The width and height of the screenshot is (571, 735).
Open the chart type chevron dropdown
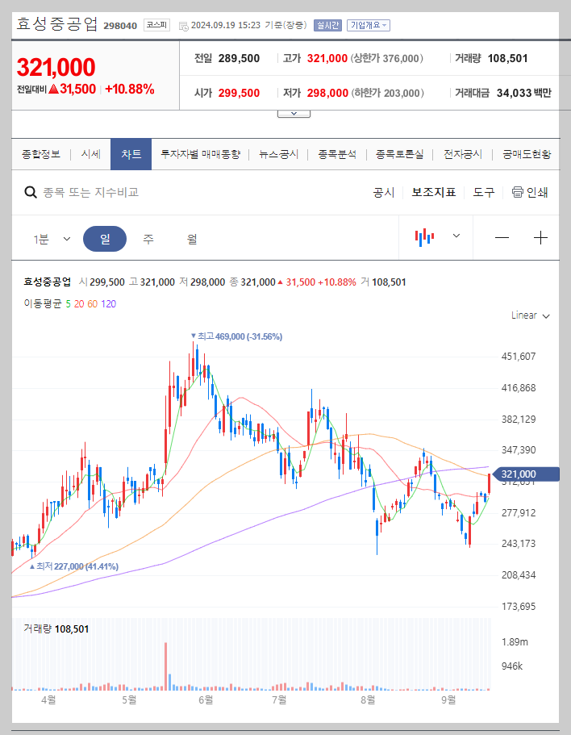click(x=455, y=236)
